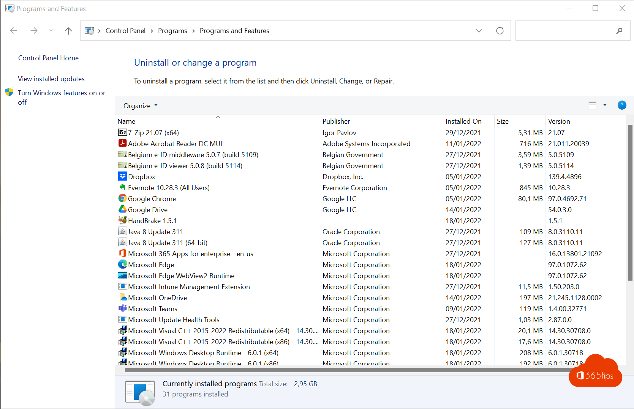The height and width of the screenshot is (409, 634).
Task: Open the address bar history dropdown
Action: point(479,31)
